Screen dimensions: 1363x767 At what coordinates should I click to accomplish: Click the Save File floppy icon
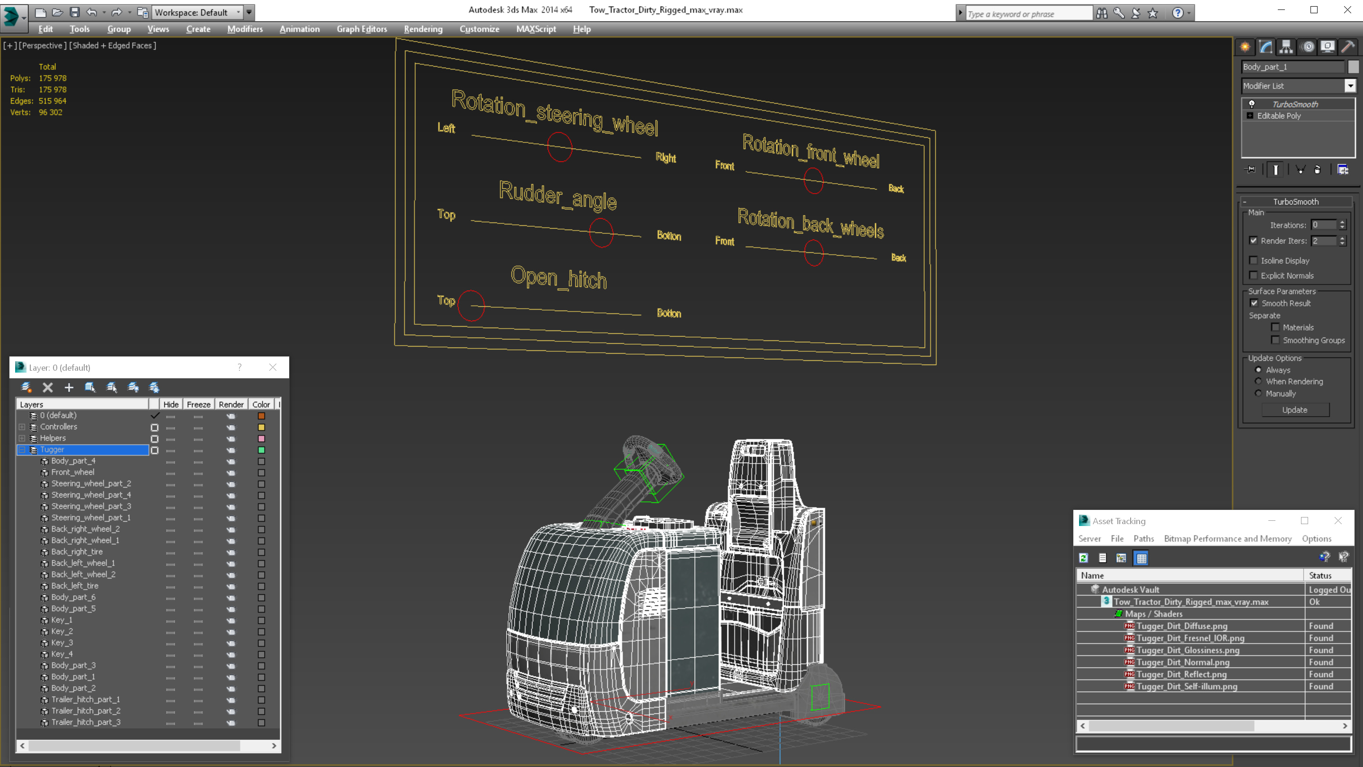(74, 12)
